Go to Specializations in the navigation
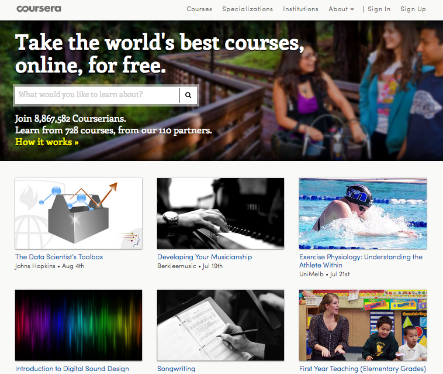The height and width of the screenshot is (374, 443). tap(247, 9)
